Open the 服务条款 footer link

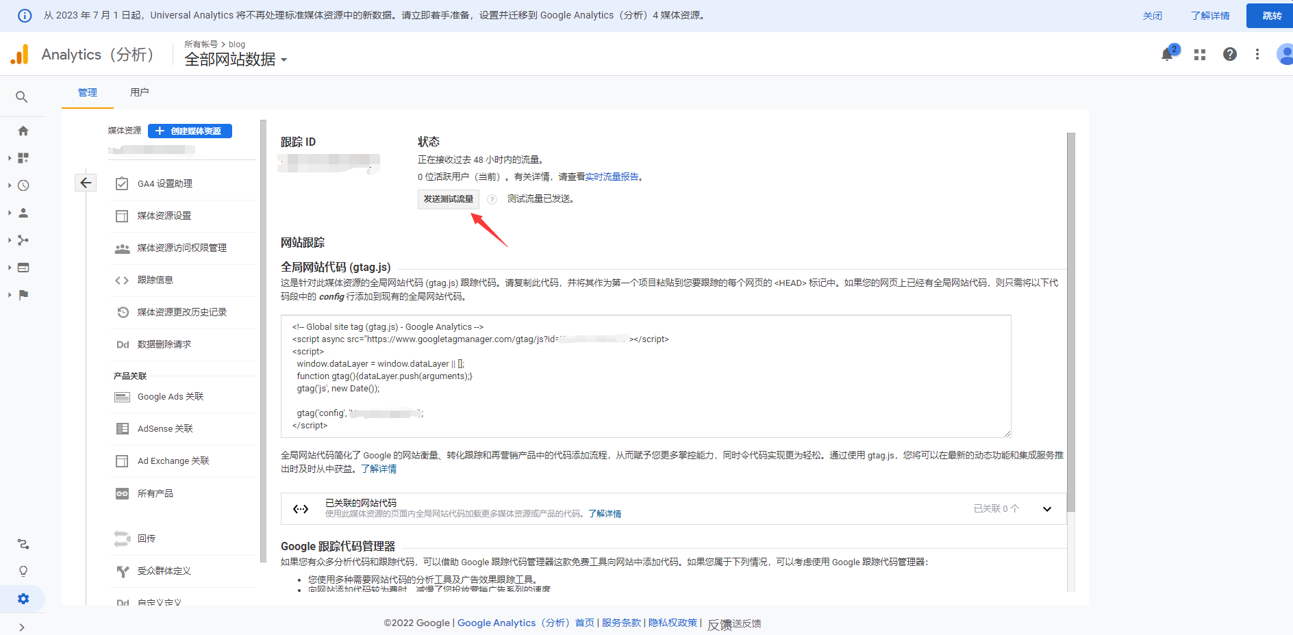[621, 623]
